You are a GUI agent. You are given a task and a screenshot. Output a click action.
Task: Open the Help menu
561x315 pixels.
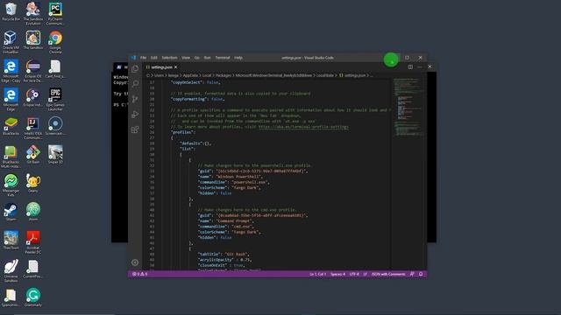238,58
